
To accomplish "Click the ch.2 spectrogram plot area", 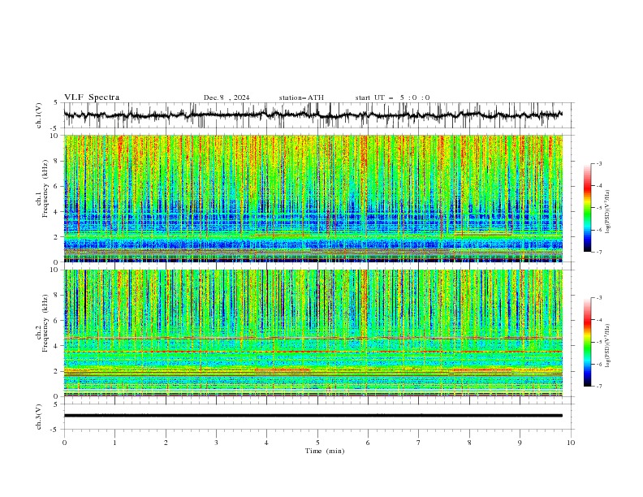I will [x=313, y=333].
